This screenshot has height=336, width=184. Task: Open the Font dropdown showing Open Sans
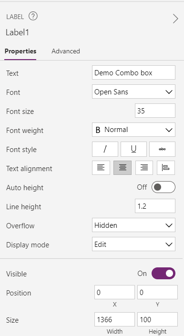pos(133,92)
